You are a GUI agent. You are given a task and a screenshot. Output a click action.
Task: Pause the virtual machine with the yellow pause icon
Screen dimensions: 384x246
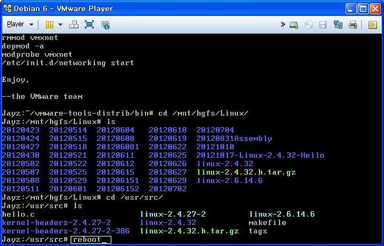[x=50, y=24]
